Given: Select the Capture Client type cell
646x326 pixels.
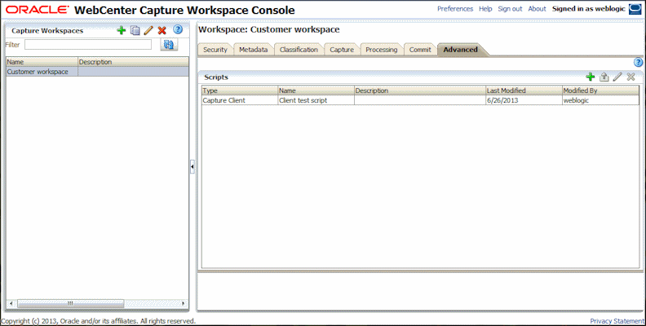Looking at the screenshot, I should [x=240, y=100].
